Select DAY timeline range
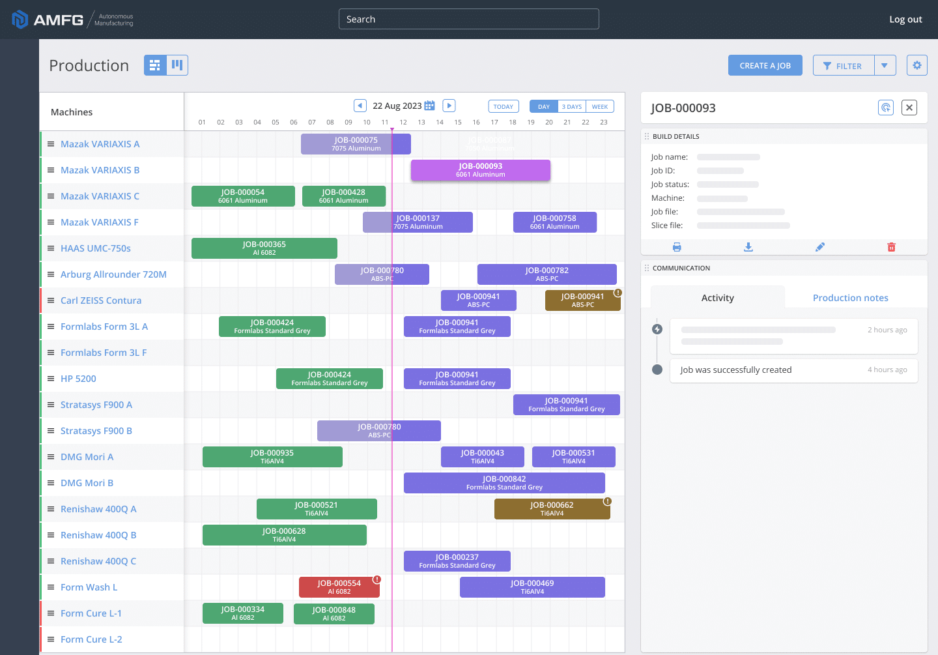 click(x=544, y=106)
